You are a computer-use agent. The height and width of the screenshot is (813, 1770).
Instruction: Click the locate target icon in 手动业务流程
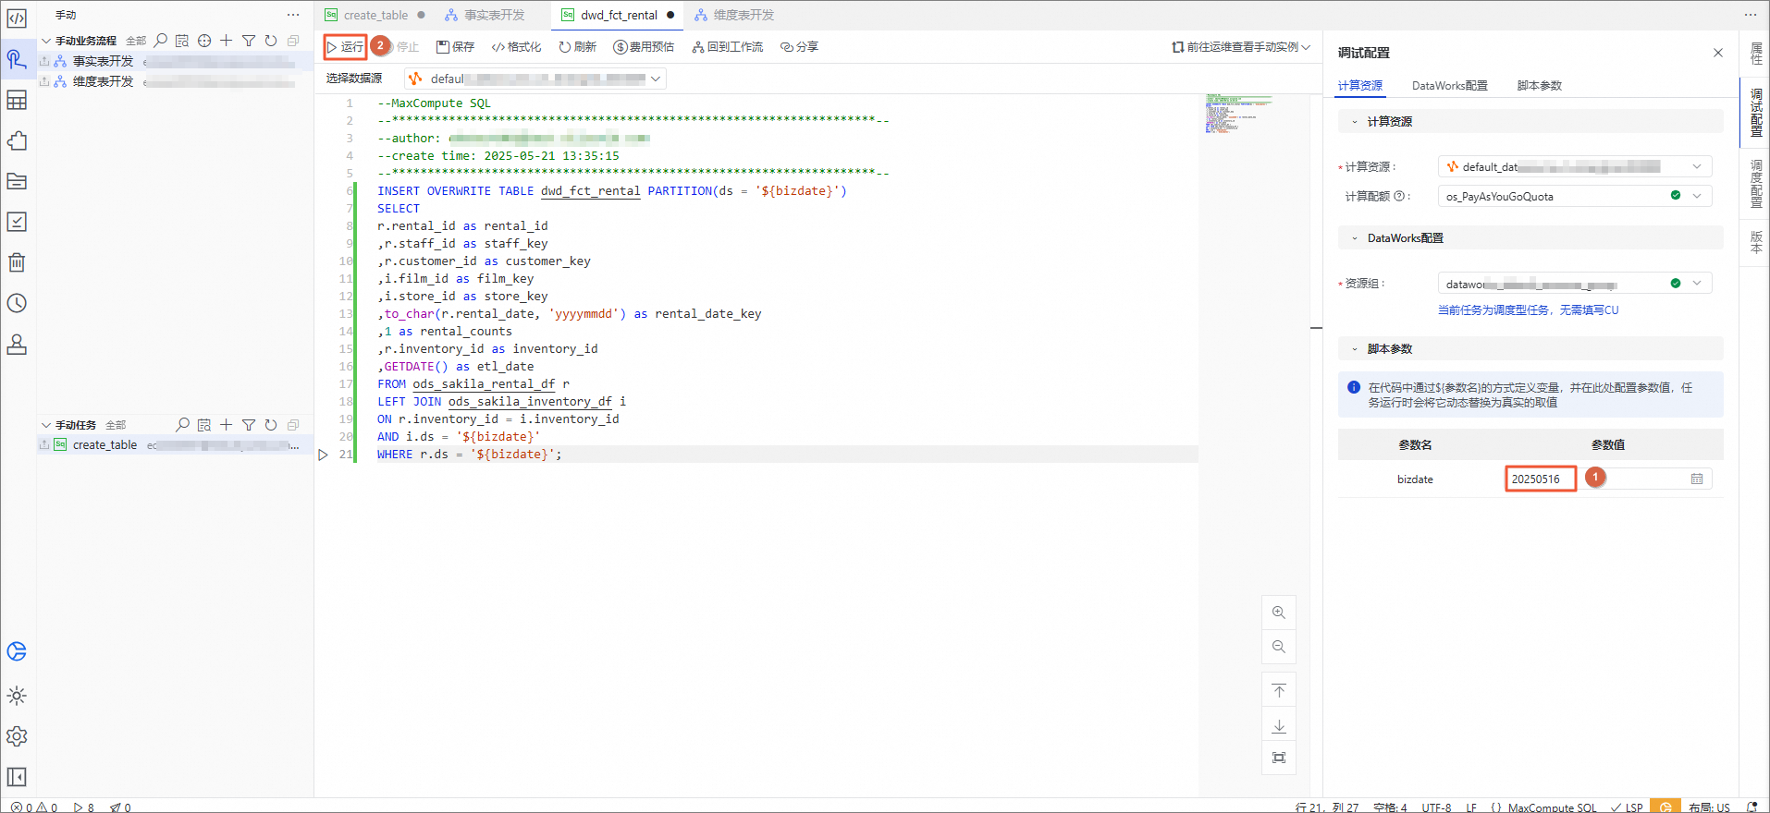tap(204, 41)
